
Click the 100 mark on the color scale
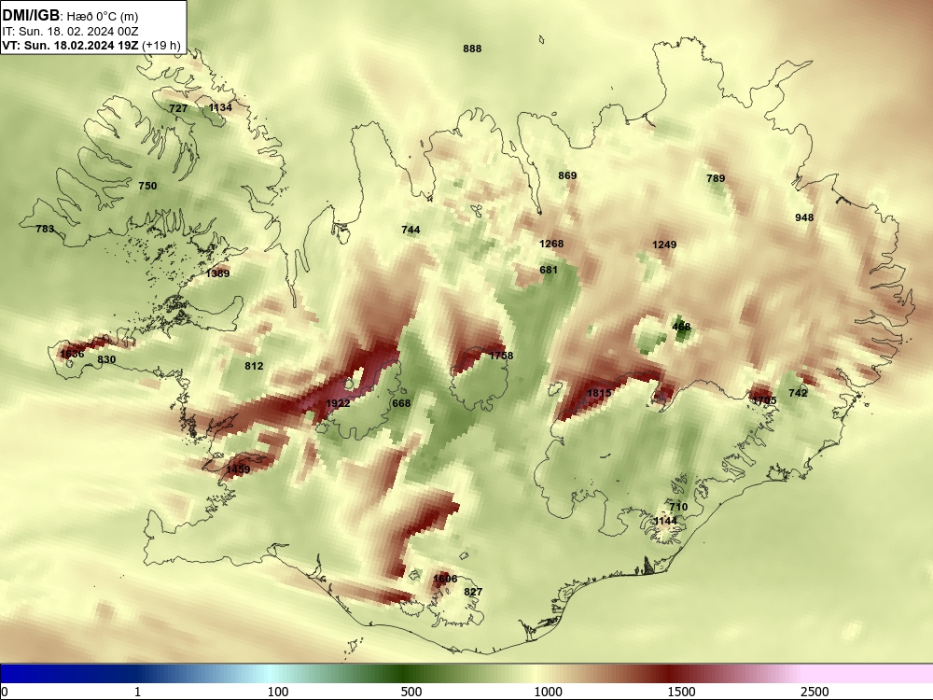pos(278,692)
